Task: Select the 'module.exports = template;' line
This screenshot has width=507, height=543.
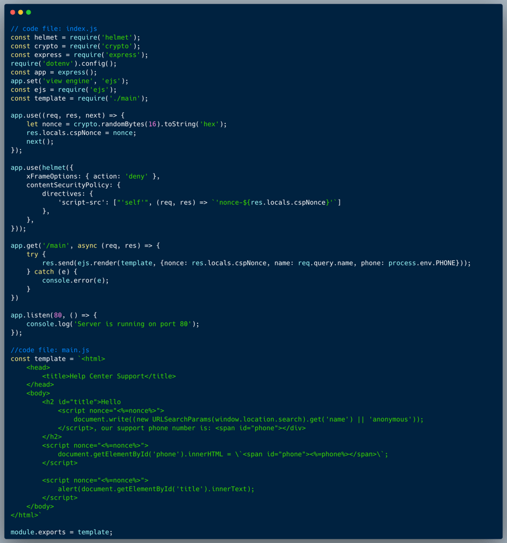Action: click(x=61, y=532)
